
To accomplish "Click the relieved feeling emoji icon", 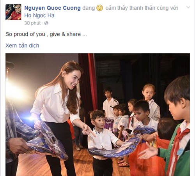I will (x=100, y=8).
